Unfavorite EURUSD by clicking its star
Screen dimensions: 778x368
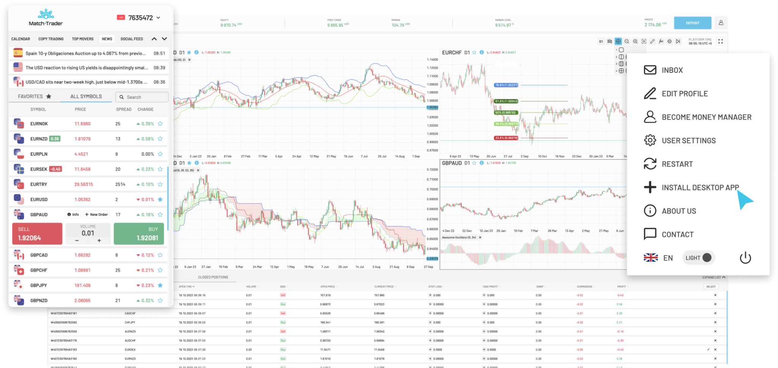click(x=160, y=199)
